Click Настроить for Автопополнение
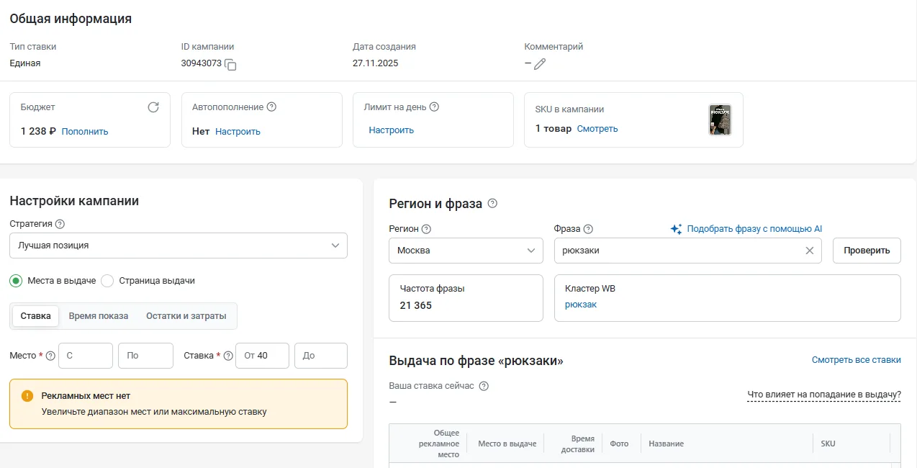This screenshot has width=917, height=468. tap(238, 131)
